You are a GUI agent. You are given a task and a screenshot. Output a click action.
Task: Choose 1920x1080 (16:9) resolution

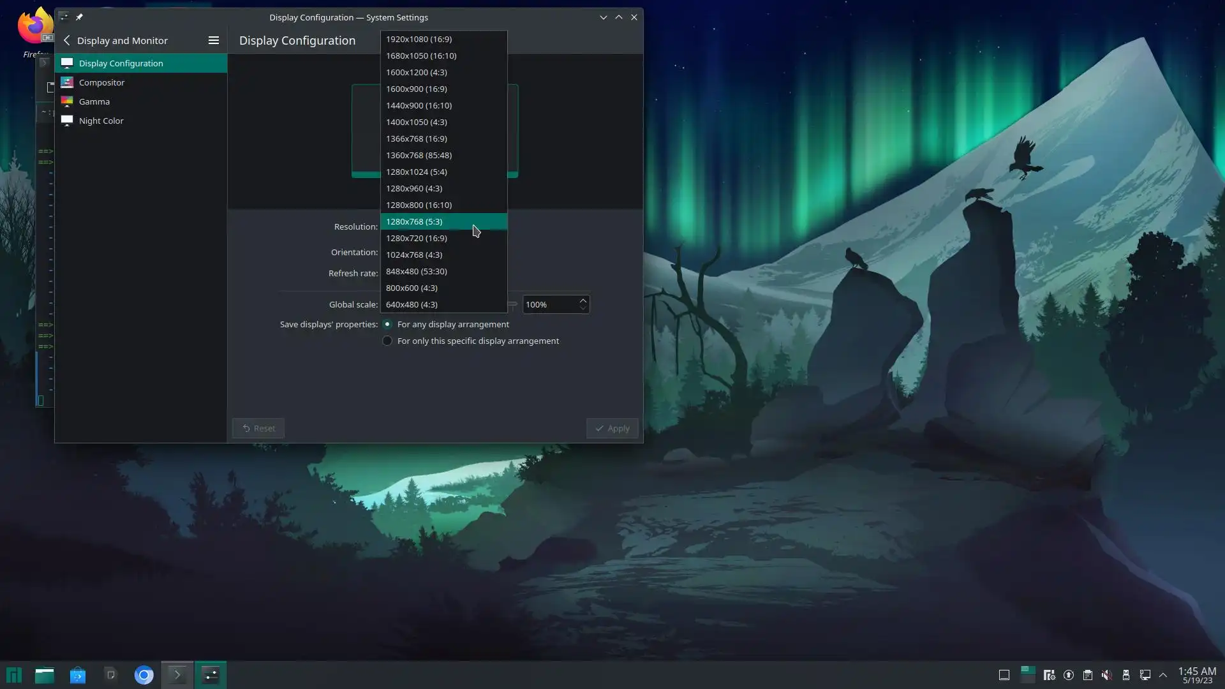(x=419, y=39)
